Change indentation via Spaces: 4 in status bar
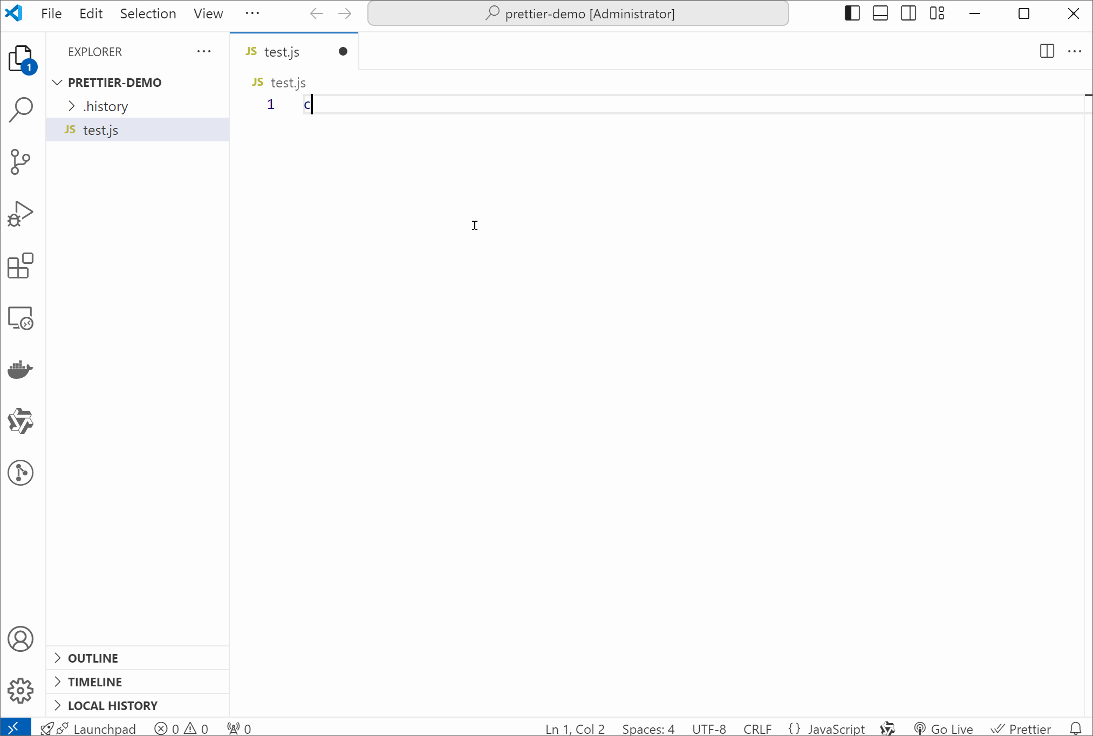 pos(648,728)
